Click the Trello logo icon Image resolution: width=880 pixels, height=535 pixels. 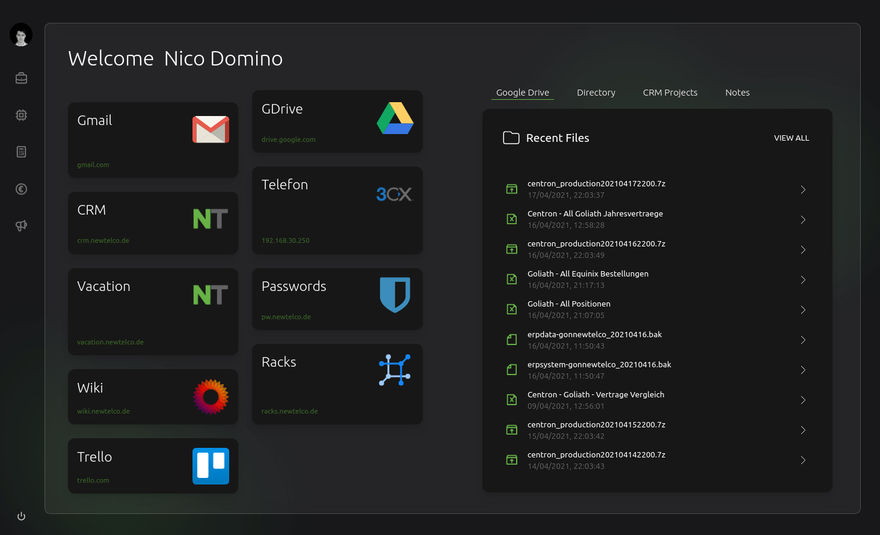click(211, 466)
